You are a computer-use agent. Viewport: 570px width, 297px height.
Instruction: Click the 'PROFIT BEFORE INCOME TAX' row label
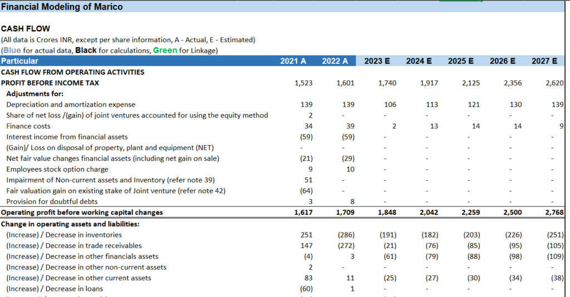tap(50, 83)
